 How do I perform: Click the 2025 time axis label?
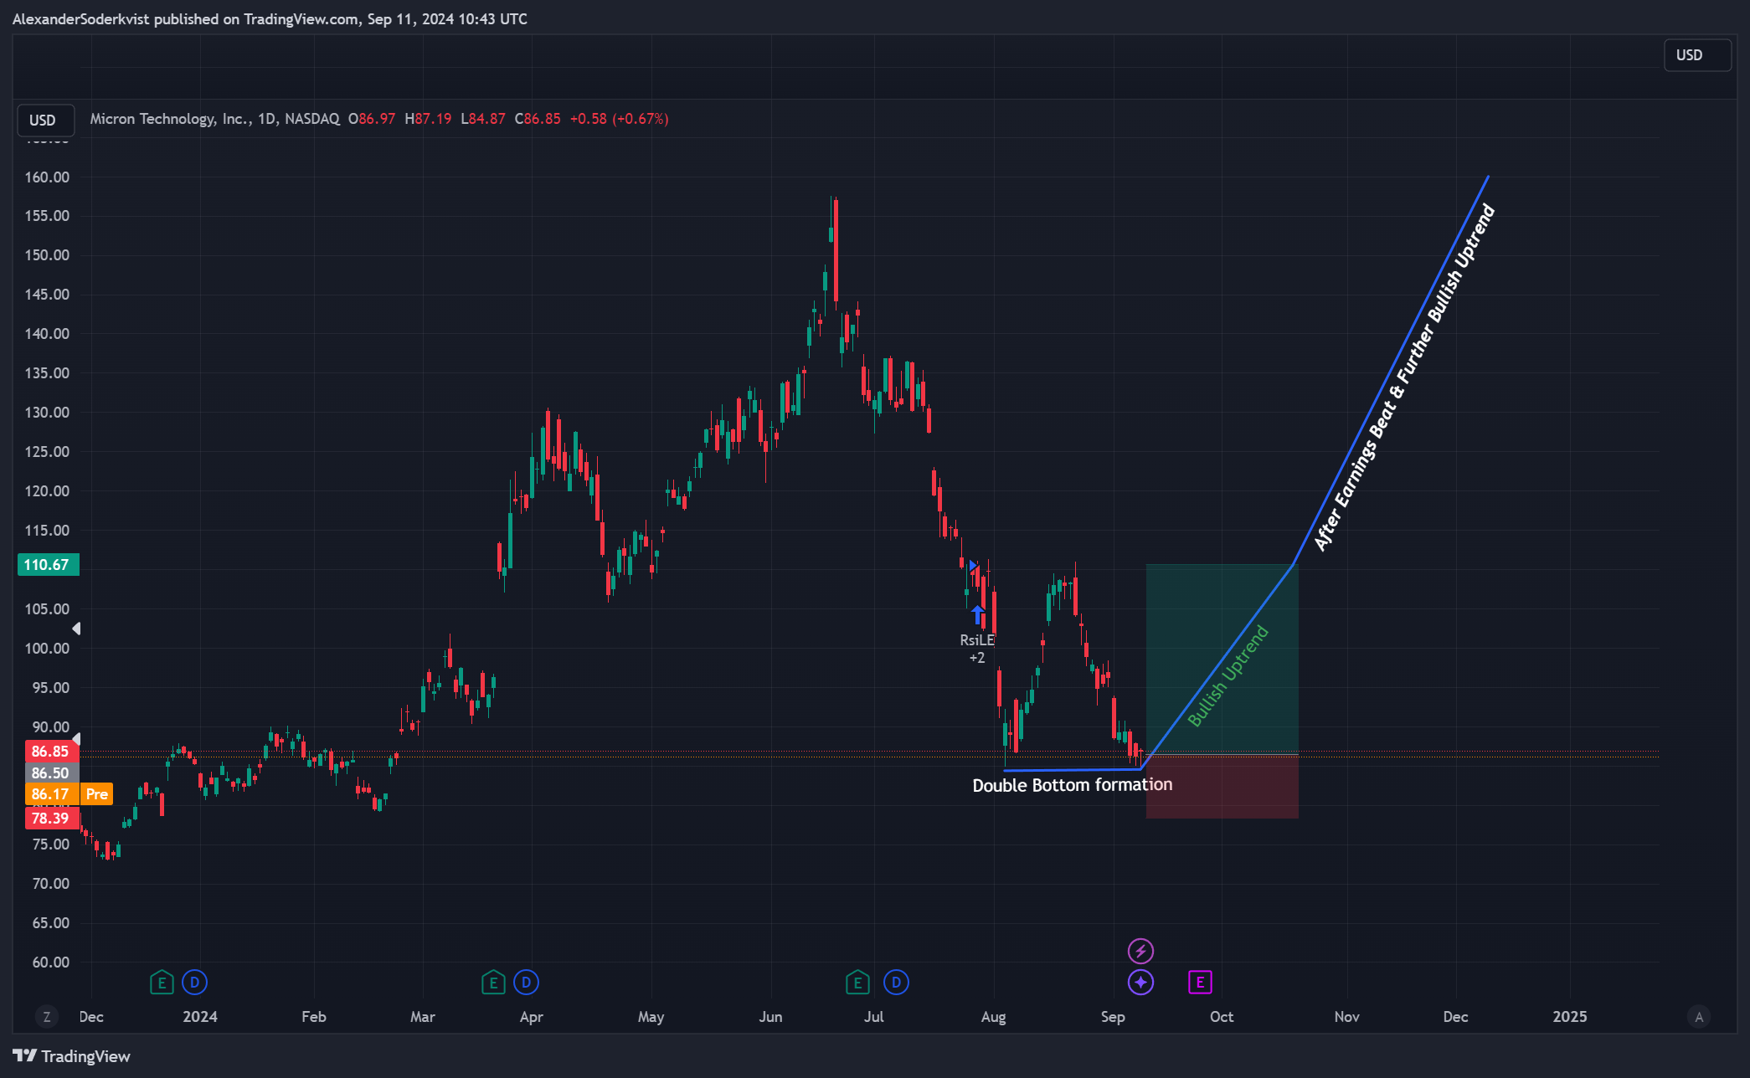coord(1570,1017)
